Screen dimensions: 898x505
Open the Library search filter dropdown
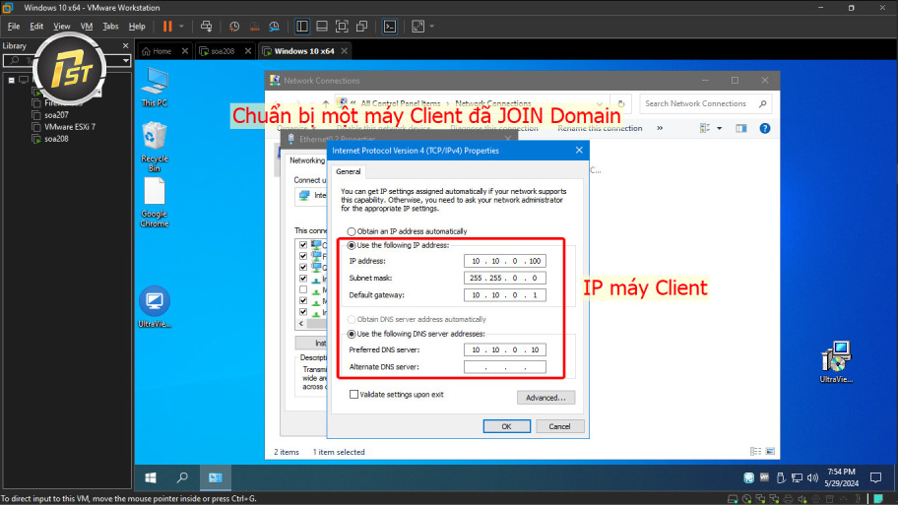point(125,60)
